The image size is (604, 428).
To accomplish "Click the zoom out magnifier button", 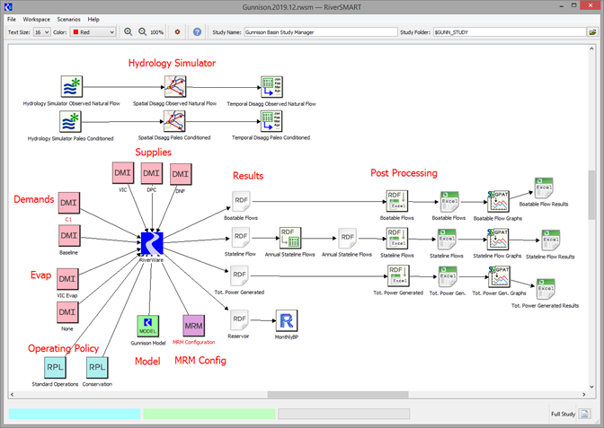I will [x=141, y=32].
